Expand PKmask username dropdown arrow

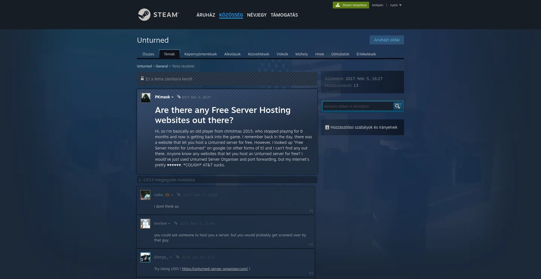point(172,97)
